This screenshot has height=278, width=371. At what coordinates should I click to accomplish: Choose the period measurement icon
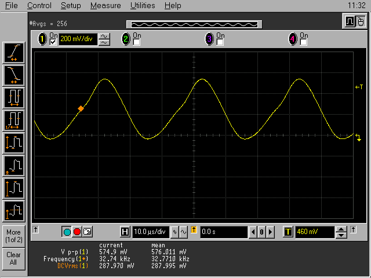pos(14,98)
